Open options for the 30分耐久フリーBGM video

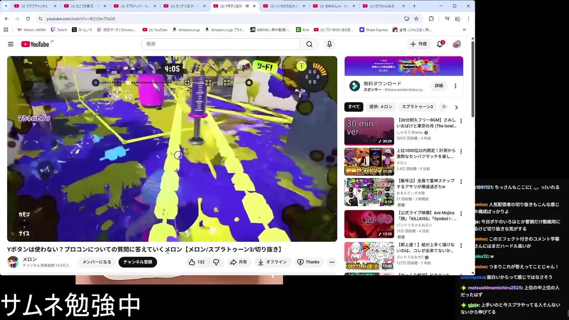click(x=461, y=121)
